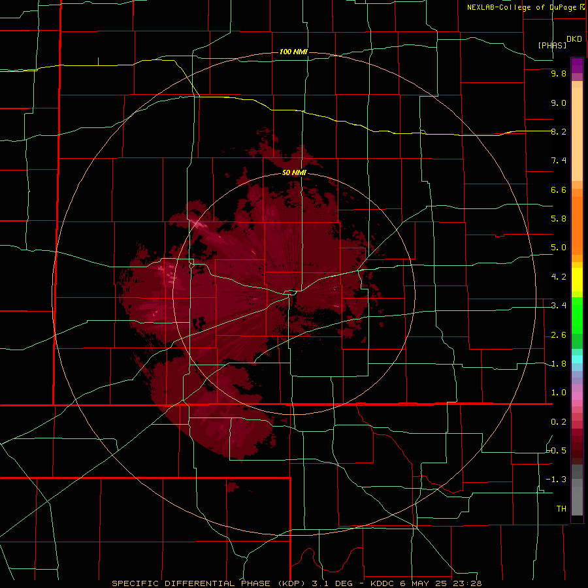
Task: Click the cyan segment of the color bar
Action: click(x=577, y=359)
